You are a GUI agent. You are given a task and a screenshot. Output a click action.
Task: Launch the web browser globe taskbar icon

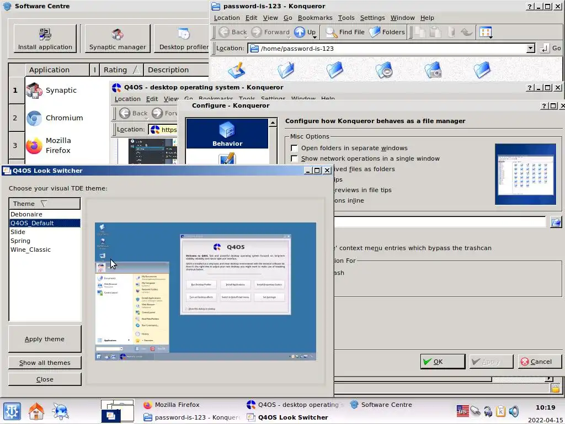[60, 411]
